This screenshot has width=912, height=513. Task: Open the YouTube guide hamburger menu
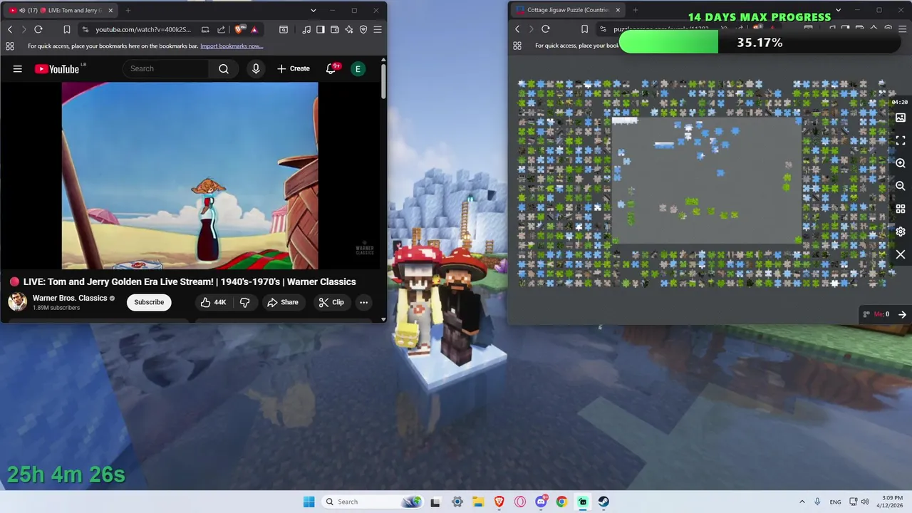tap(18, 68)
